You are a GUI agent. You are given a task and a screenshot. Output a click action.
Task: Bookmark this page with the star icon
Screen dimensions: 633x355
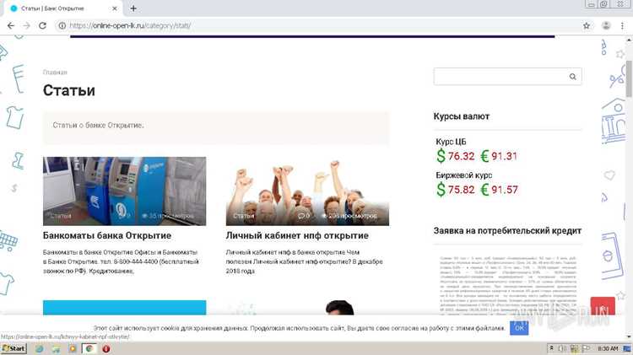[587, 25]
